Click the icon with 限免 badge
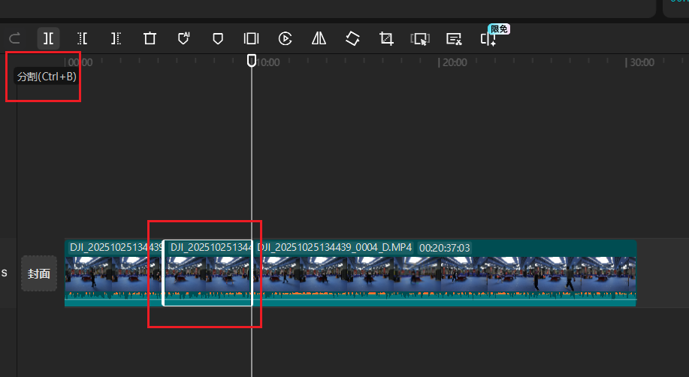Image resolution: width=689 pixels, height=377 pixels. point(488,39)
